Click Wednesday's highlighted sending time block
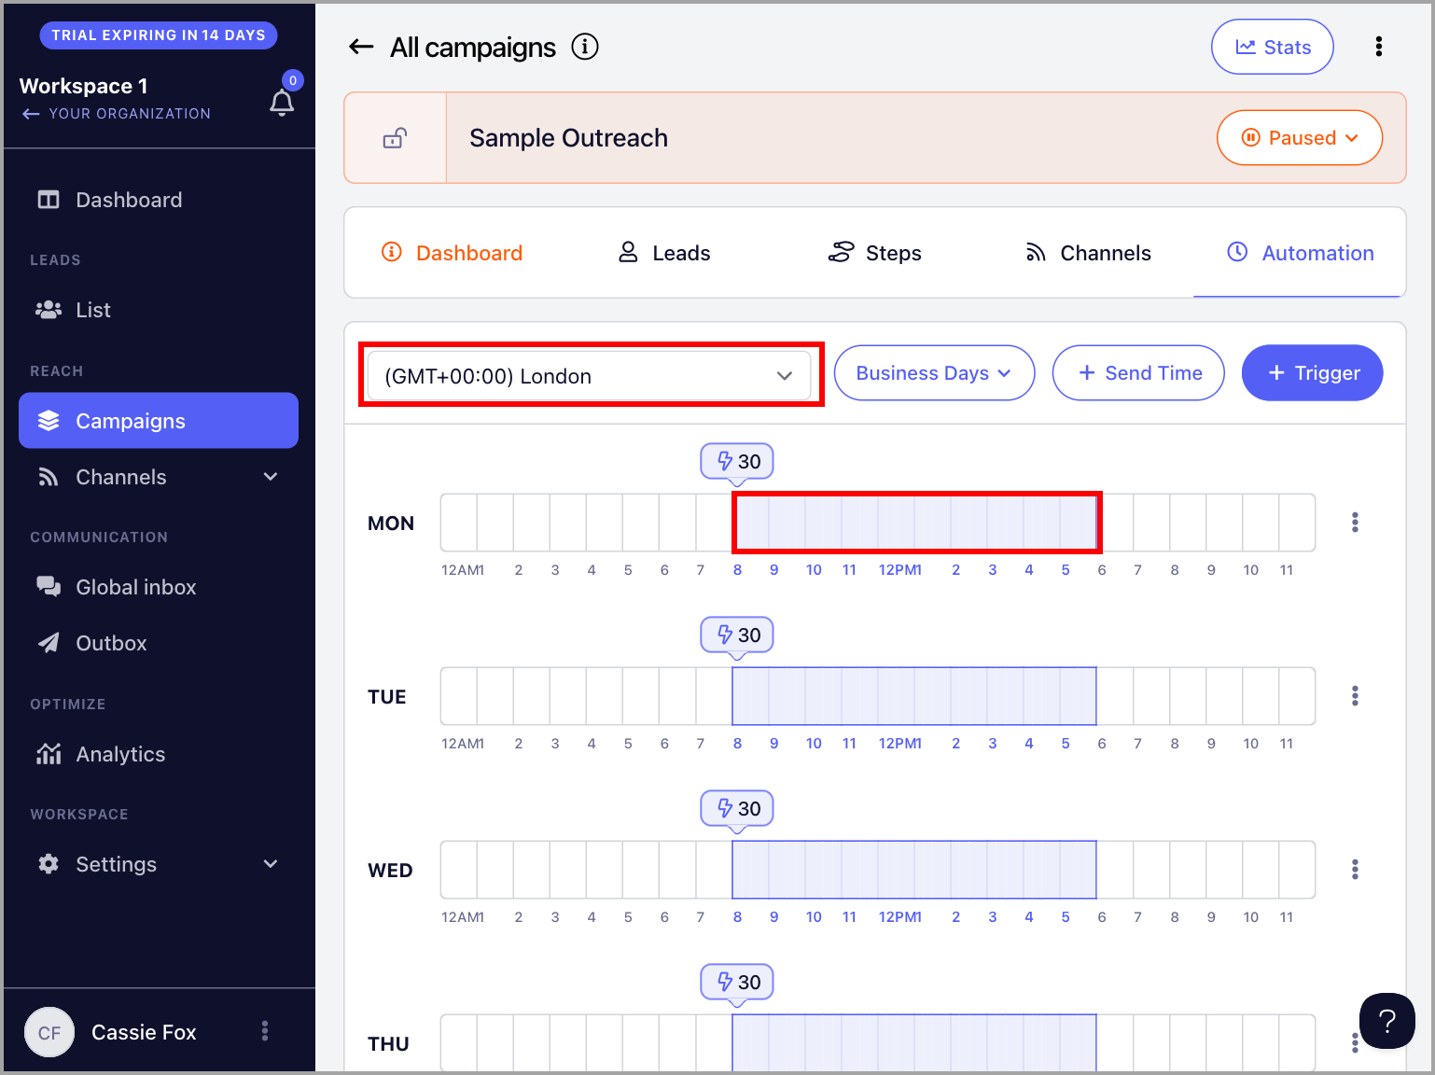This screenshot has height=1075, width=1435. click(914, 870)
